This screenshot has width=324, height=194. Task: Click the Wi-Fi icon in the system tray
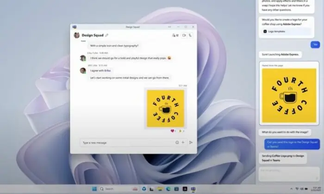[297, 189]
